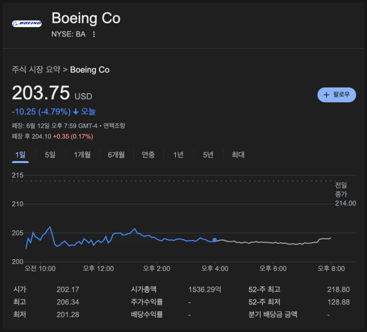Follow Boeing with the 팔로우 button
Image resolution: width=367 pixels, height=332 pixels.
pos(337,95)
